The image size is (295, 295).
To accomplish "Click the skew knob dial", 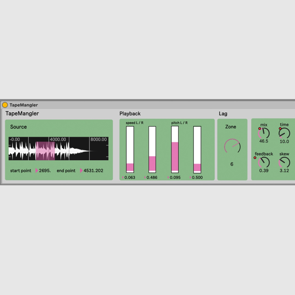I will (x=284, y=162).
